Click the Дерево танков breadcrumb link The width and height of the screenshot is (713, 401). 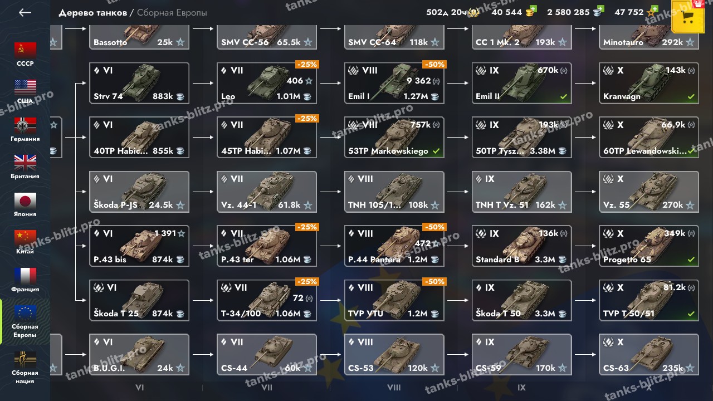tap(92, 12)
